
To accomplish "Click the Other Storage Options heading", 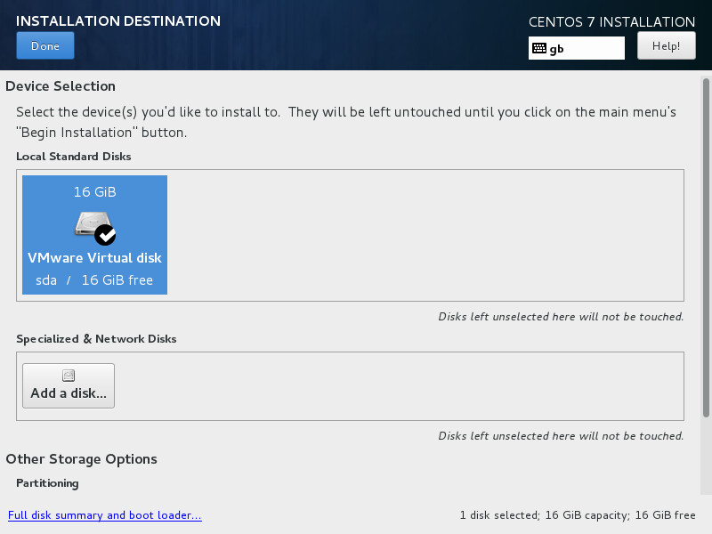I will pos(81,459).
